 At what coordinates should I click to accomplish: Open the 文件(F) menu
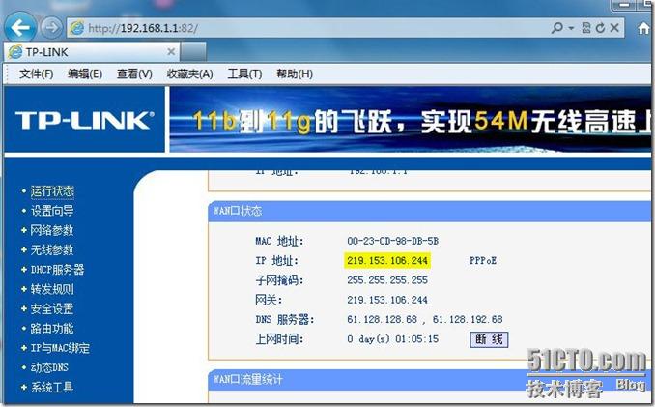point(37,73)
